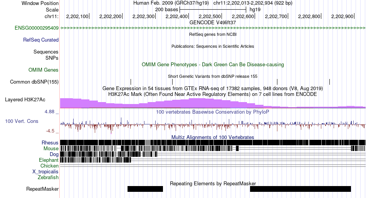Click the RepeatMasker track label
366x198 pixels.
click(42, 189)
